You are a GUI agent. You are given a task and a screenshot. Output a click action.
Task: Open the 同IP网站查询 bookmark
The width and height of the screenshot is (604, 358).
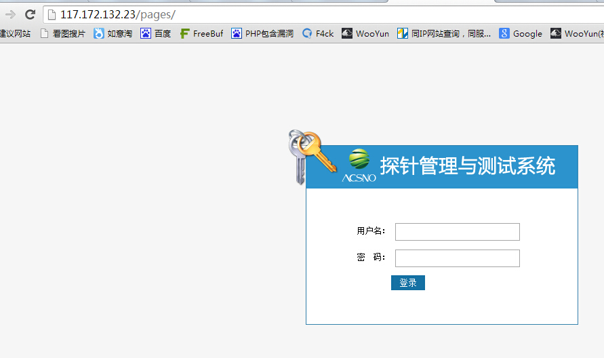pyautogui.click(x=444, y=34)
